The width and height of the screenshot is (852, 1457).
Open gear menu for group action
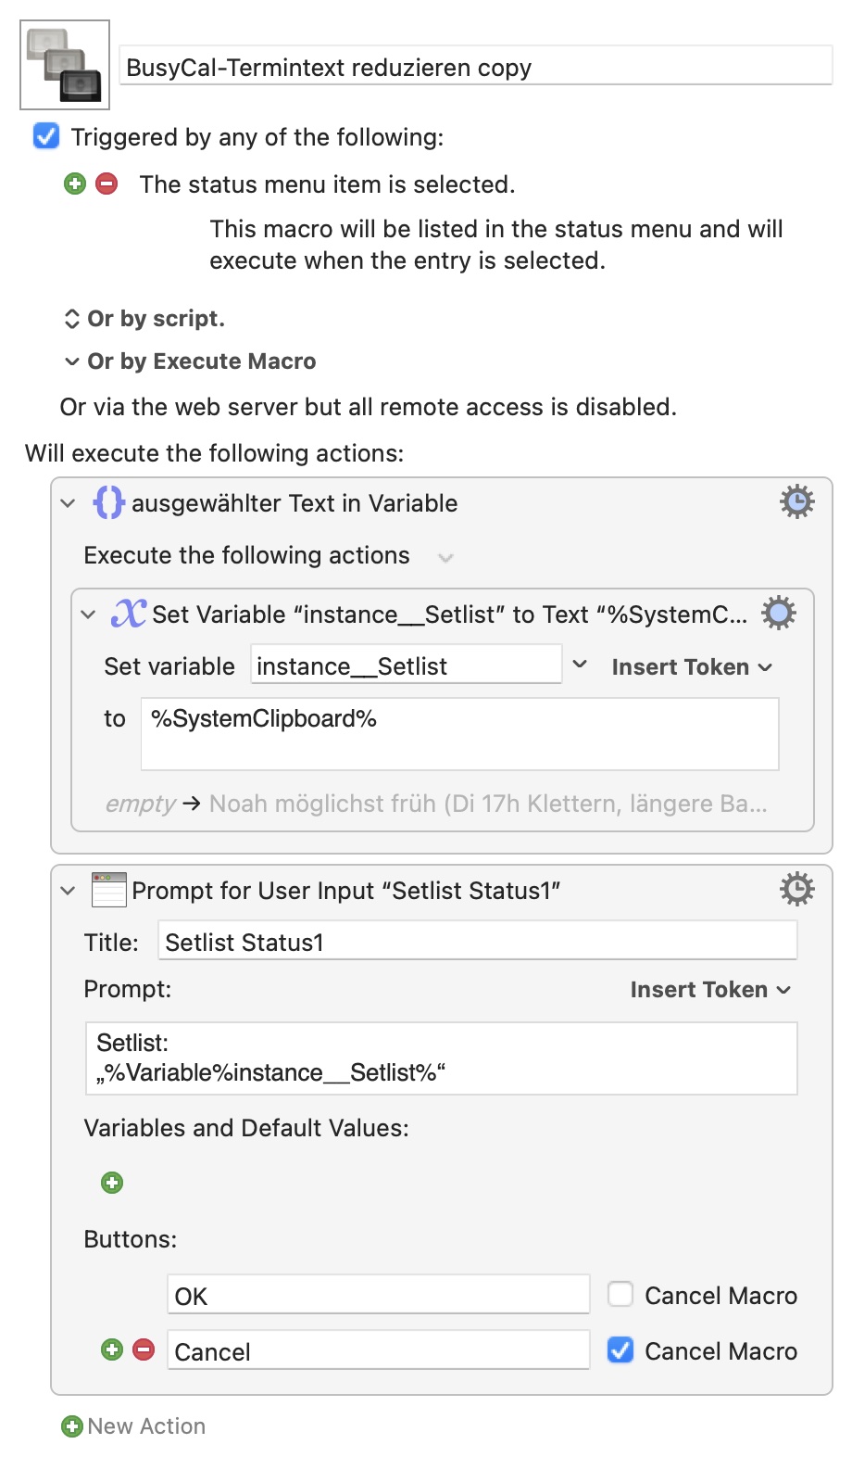(x=796, y=502)
